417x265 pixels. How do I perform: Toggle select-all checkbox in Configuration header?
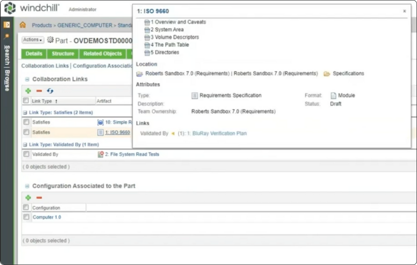[26, 207]
